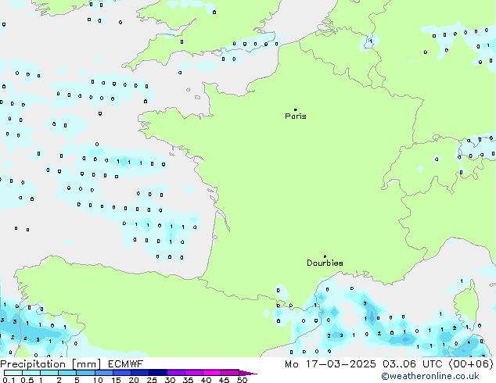Click the purple arrow tip above 50
Image resolution: width=496 pixels, height=383 pixels.
pos(248,373)
